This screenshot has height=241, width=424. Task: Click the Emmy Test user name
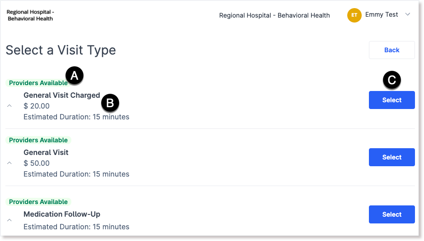tap(382, 14)
